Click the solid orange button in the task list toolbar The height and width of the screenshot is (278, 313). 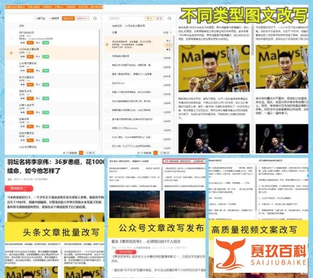point(68,18)
